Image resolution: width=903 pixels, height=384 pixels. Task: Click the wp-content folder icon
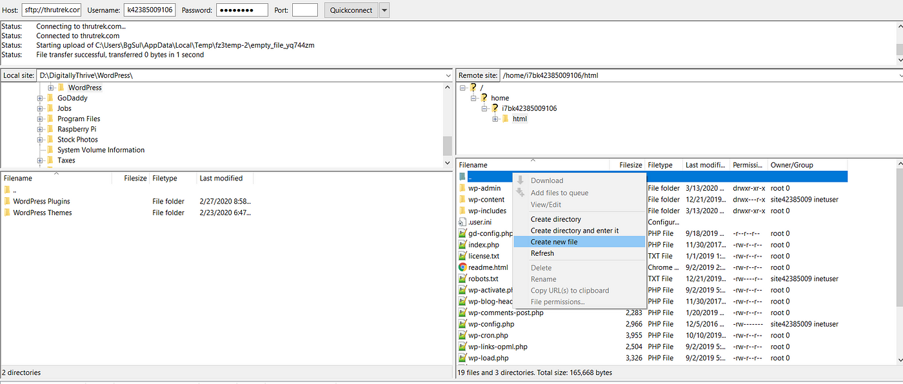click(x=462, y=200)
